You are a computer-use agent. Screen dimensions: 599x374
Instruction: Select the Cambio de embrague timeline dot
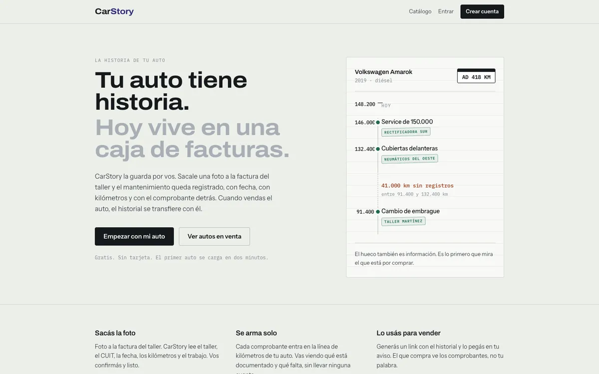click(378, 211)
